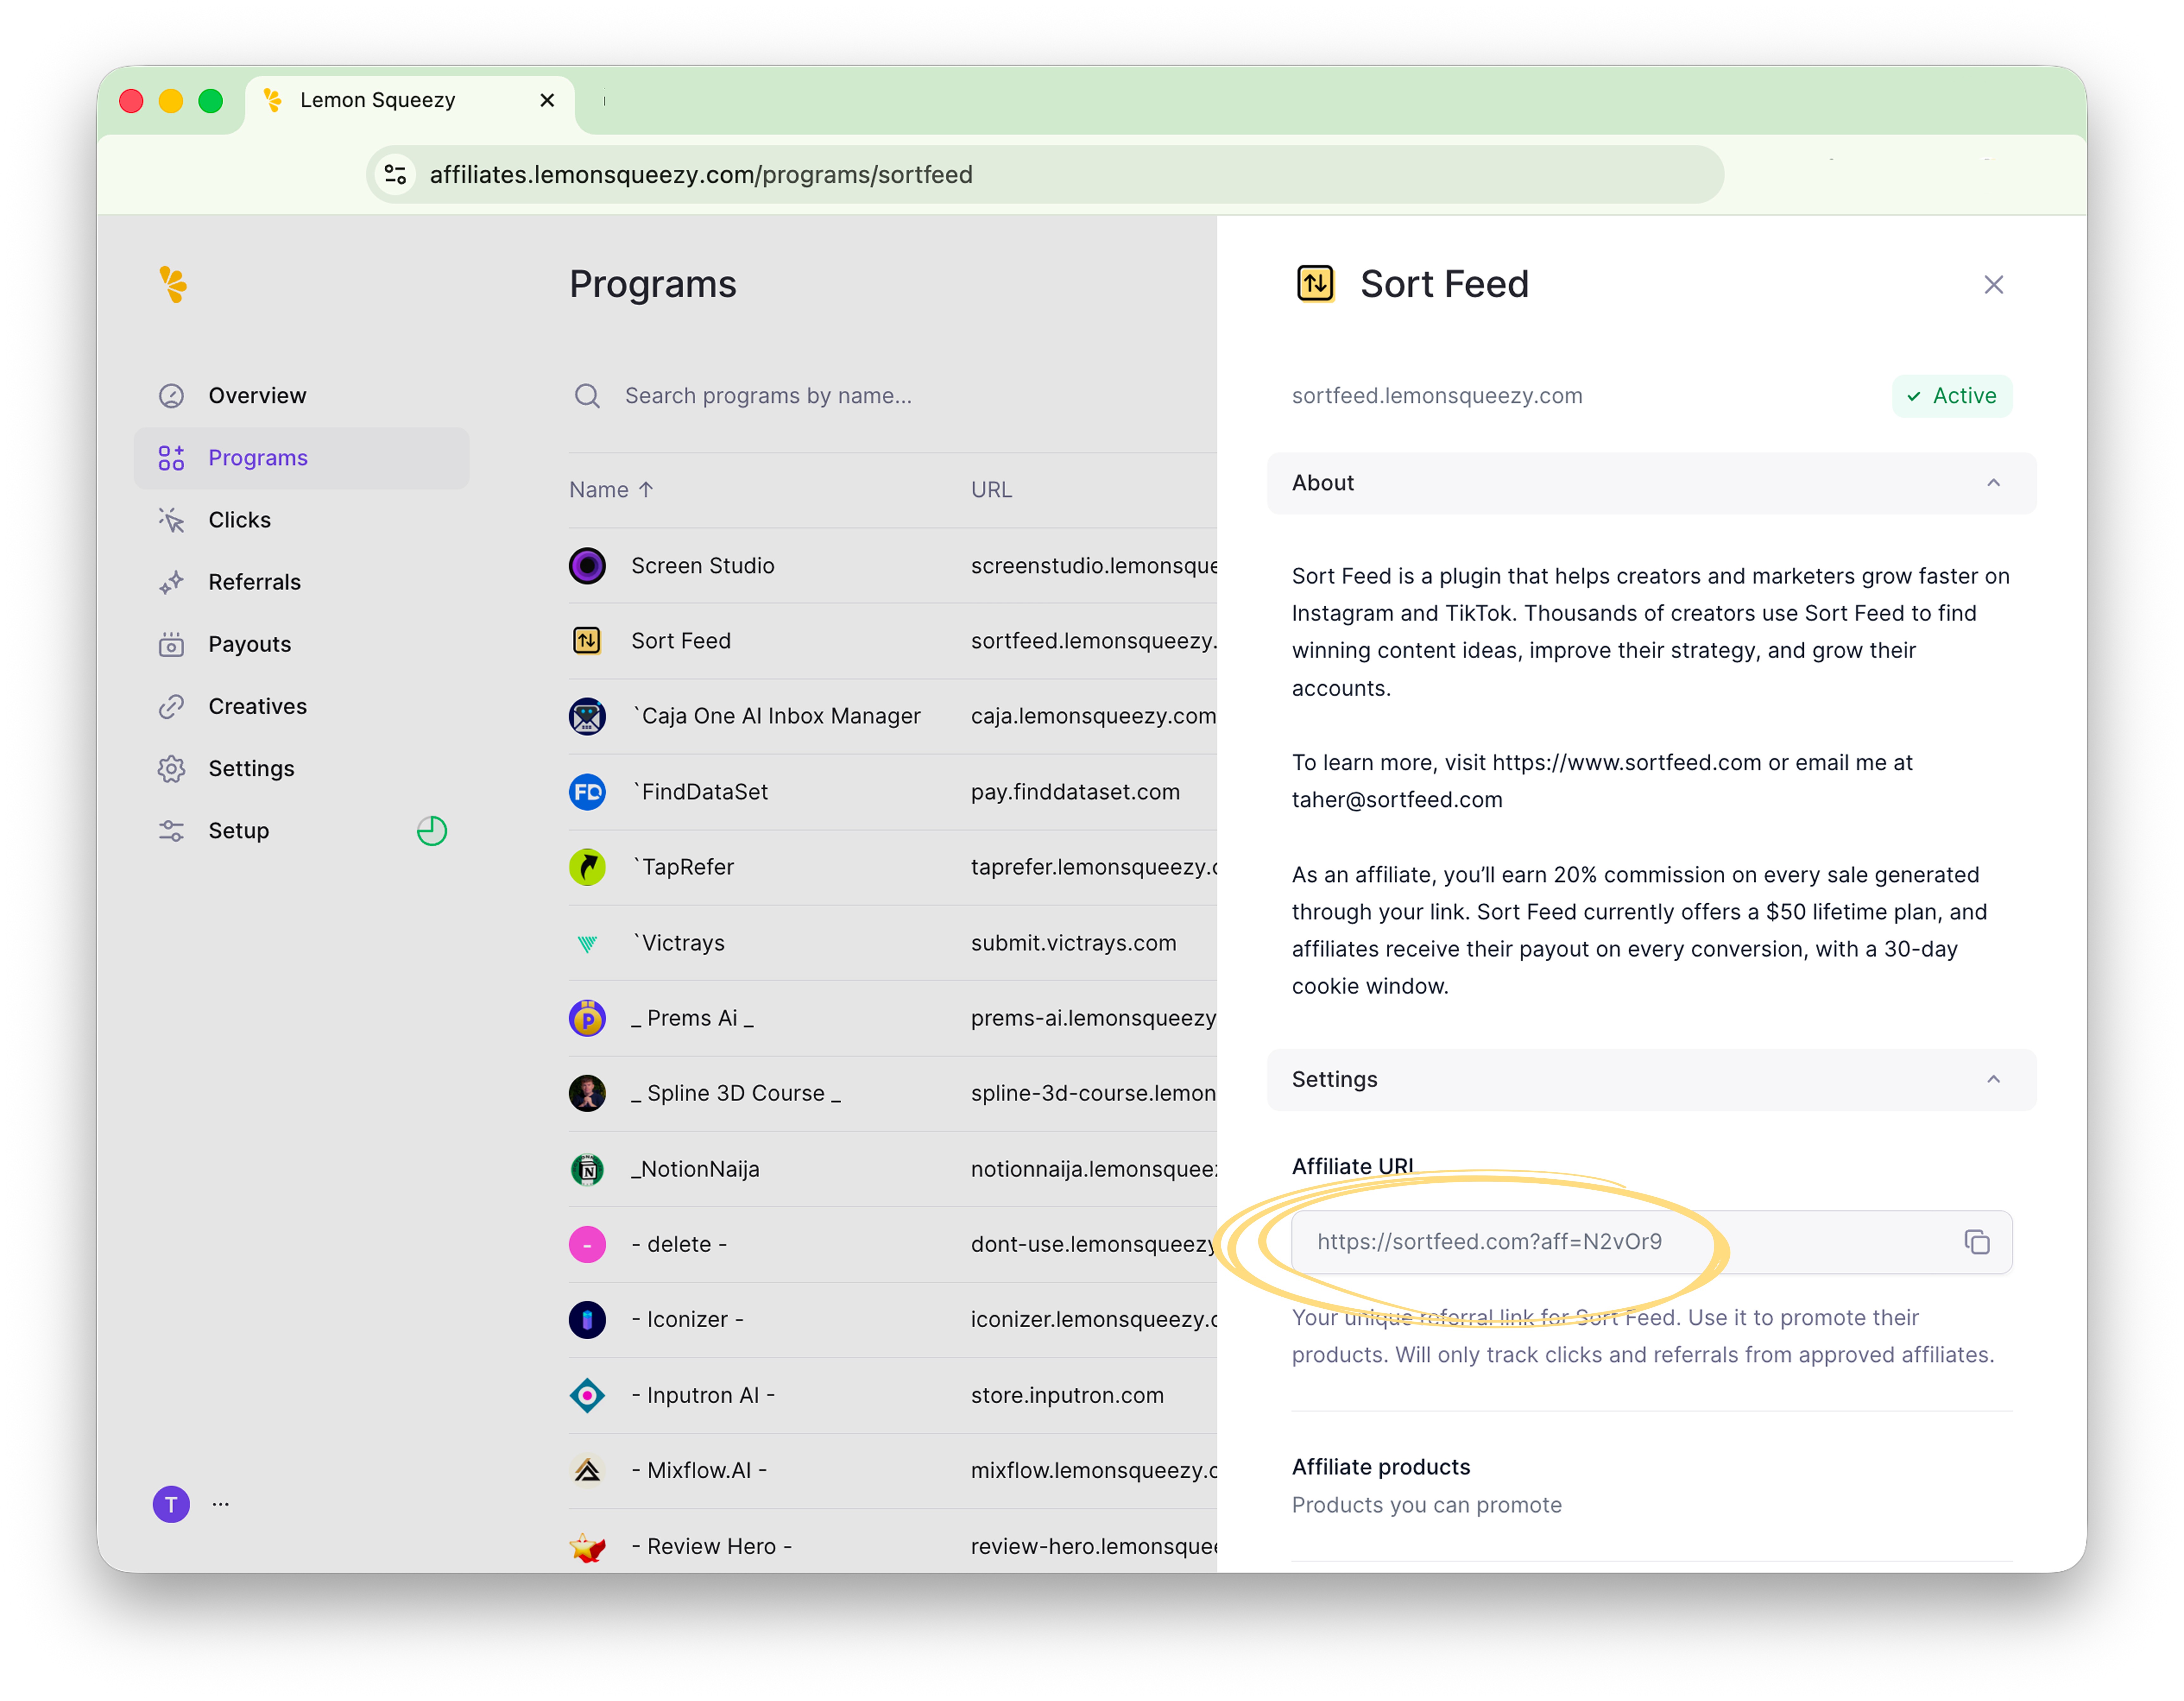The width and height of the screenshot is (2184, 1701).
Task: Click the search programs input field
Action: pyautogui.click(x=768, y=396)
